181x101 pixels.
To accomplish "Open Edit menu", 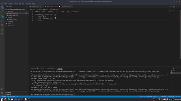I will 5,4.
